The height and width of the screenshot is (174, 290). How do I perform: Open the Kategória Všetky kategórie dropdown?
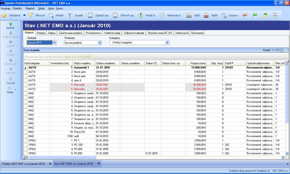pos(167,43)
